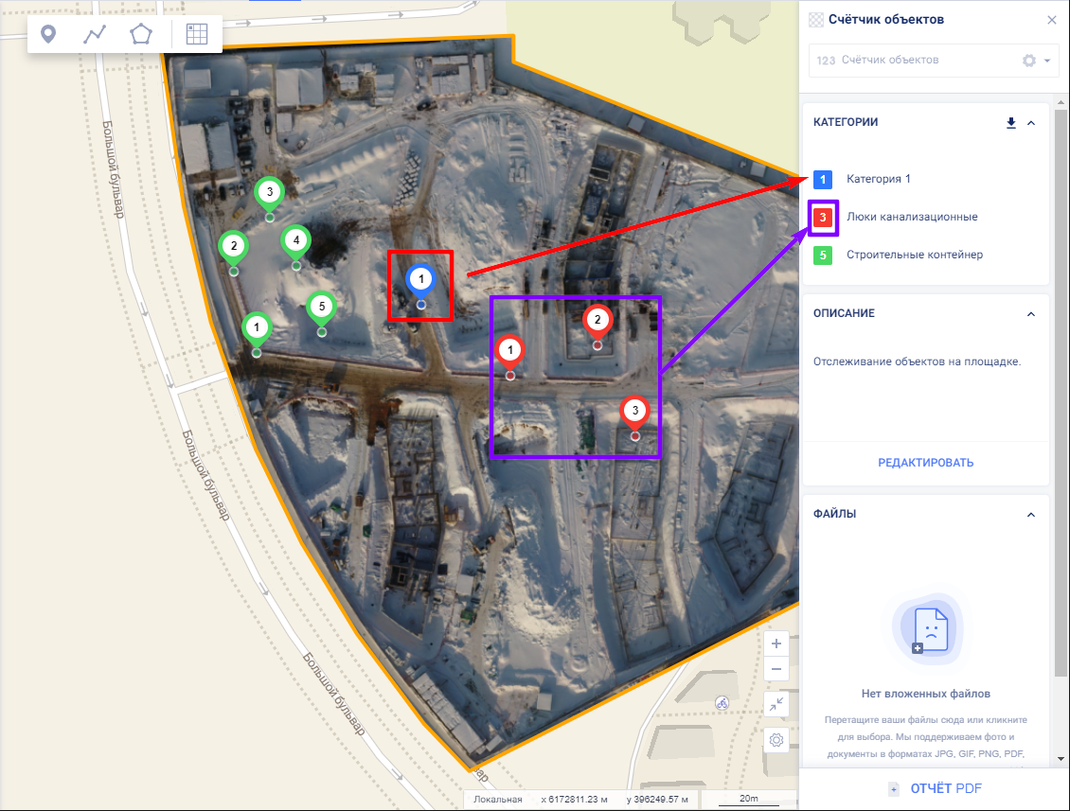Viewport: 1070px width, 811px height.
Task: Generate the ОТЧЁТ PDF report
Action: (x=935, y=788)
